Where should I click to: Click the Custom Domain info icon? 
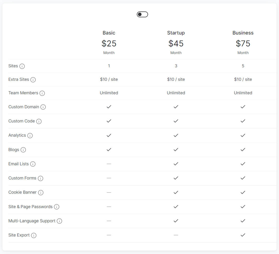point(43,107)
